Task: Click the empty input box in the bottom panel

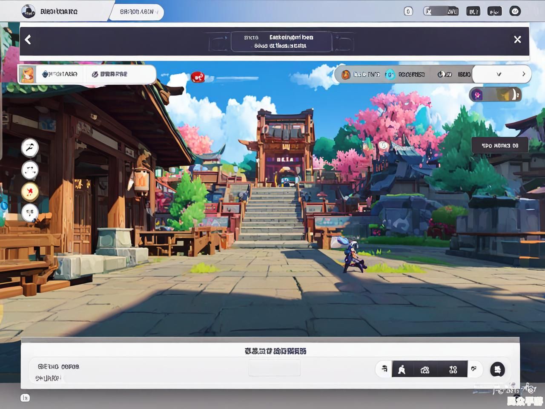Action: [x=275, y=368]
